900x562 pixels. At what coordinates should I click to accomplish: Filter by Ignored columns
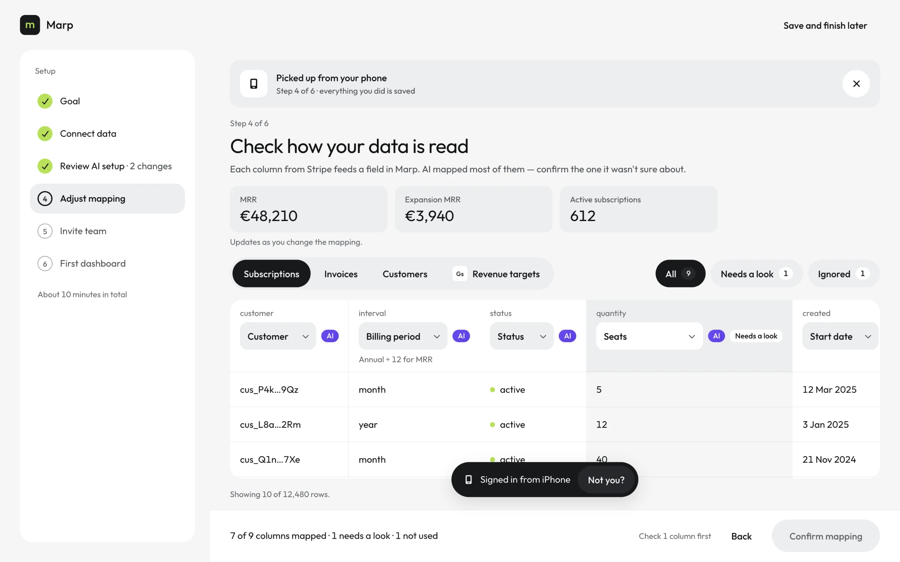pyautogui.click(x=844, y=274)
